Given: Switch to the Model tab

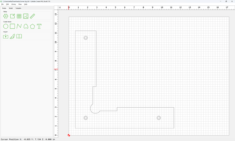Looking at the screenshot, I should [x=11, y=8].
